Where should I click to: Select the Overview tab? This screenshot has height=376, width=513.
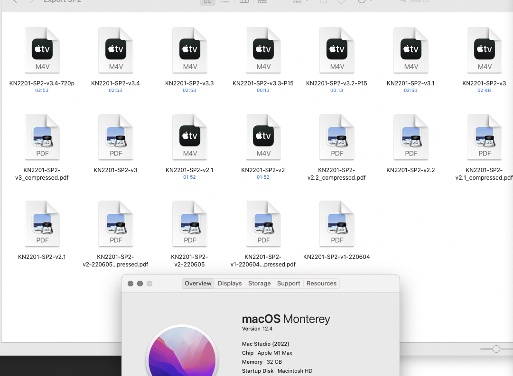tap(198, 284)
